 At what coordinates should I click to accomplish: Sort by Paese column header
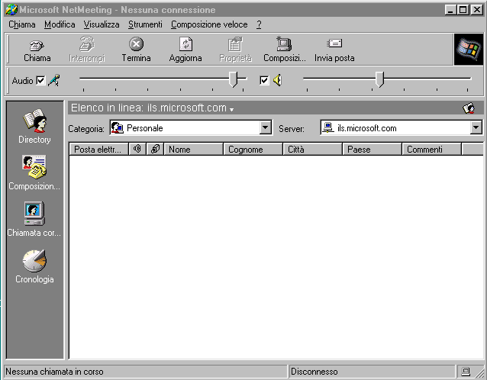pos(372,149)
